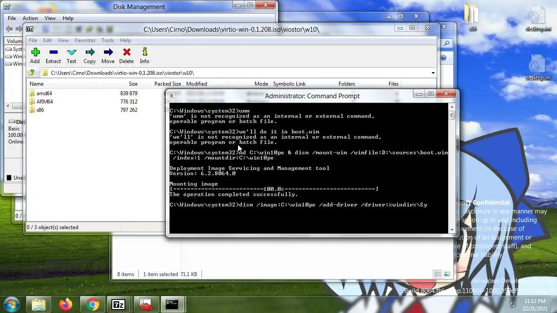
Task: Click '1 item selected 71.1 KB' status
Action: point(170,274)
